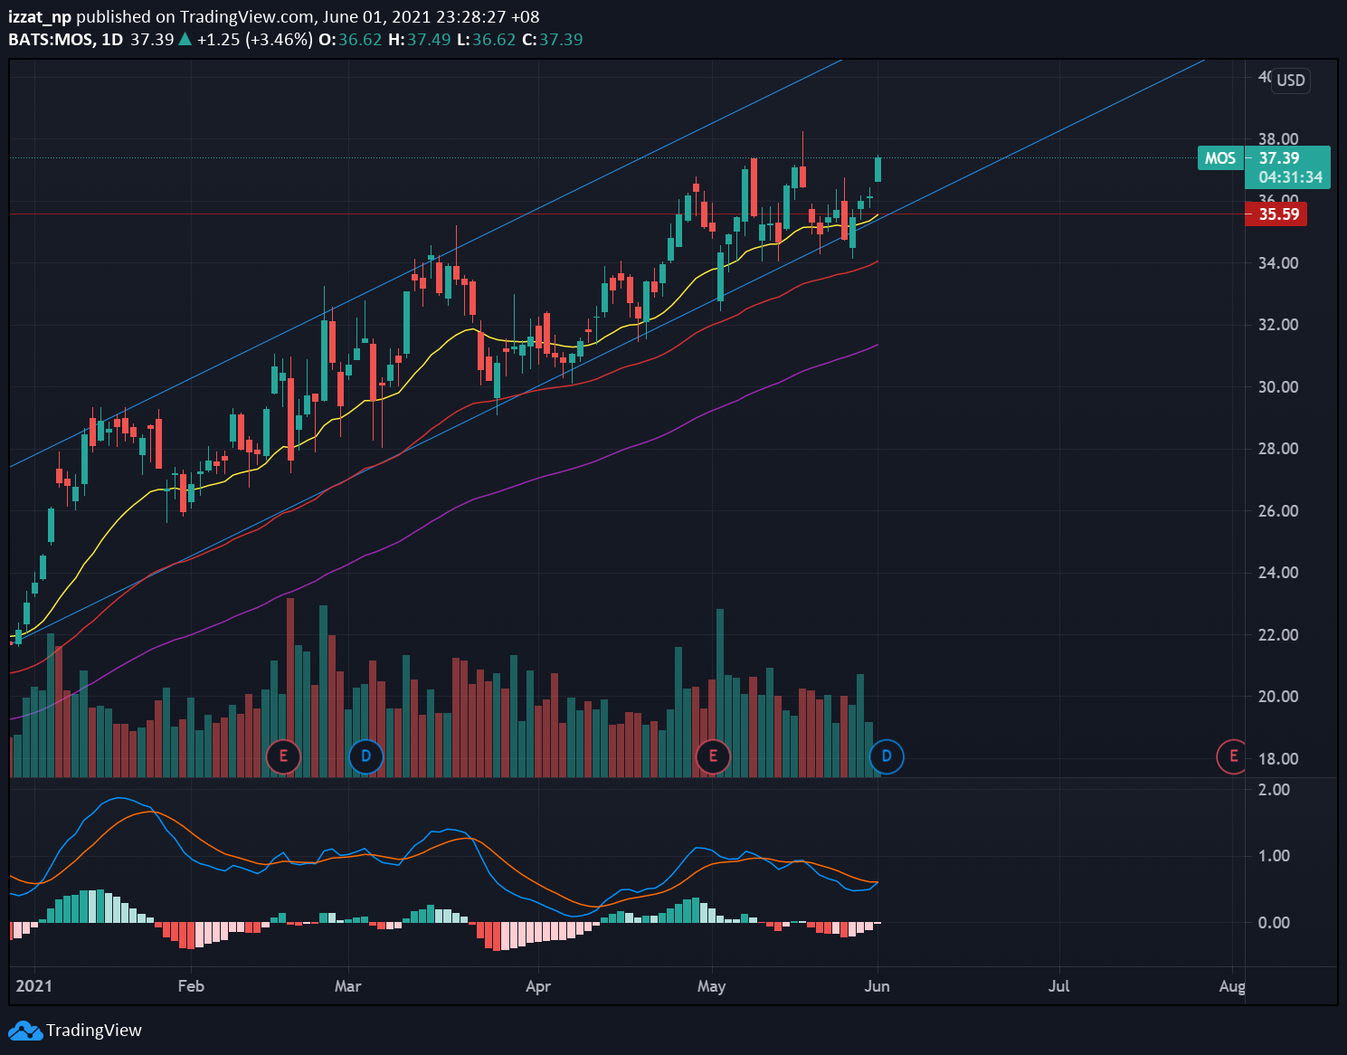Click the 22.00 price axis label

1278,635
